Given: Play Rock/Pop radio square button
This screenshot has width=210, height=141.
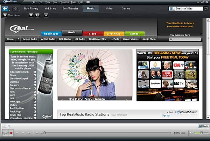Looking at the screenshot, I should click(35, 112).
